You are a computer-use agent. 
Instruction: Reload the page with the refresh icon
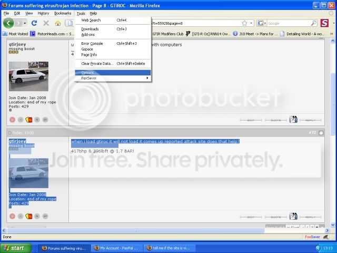[34, 23]
